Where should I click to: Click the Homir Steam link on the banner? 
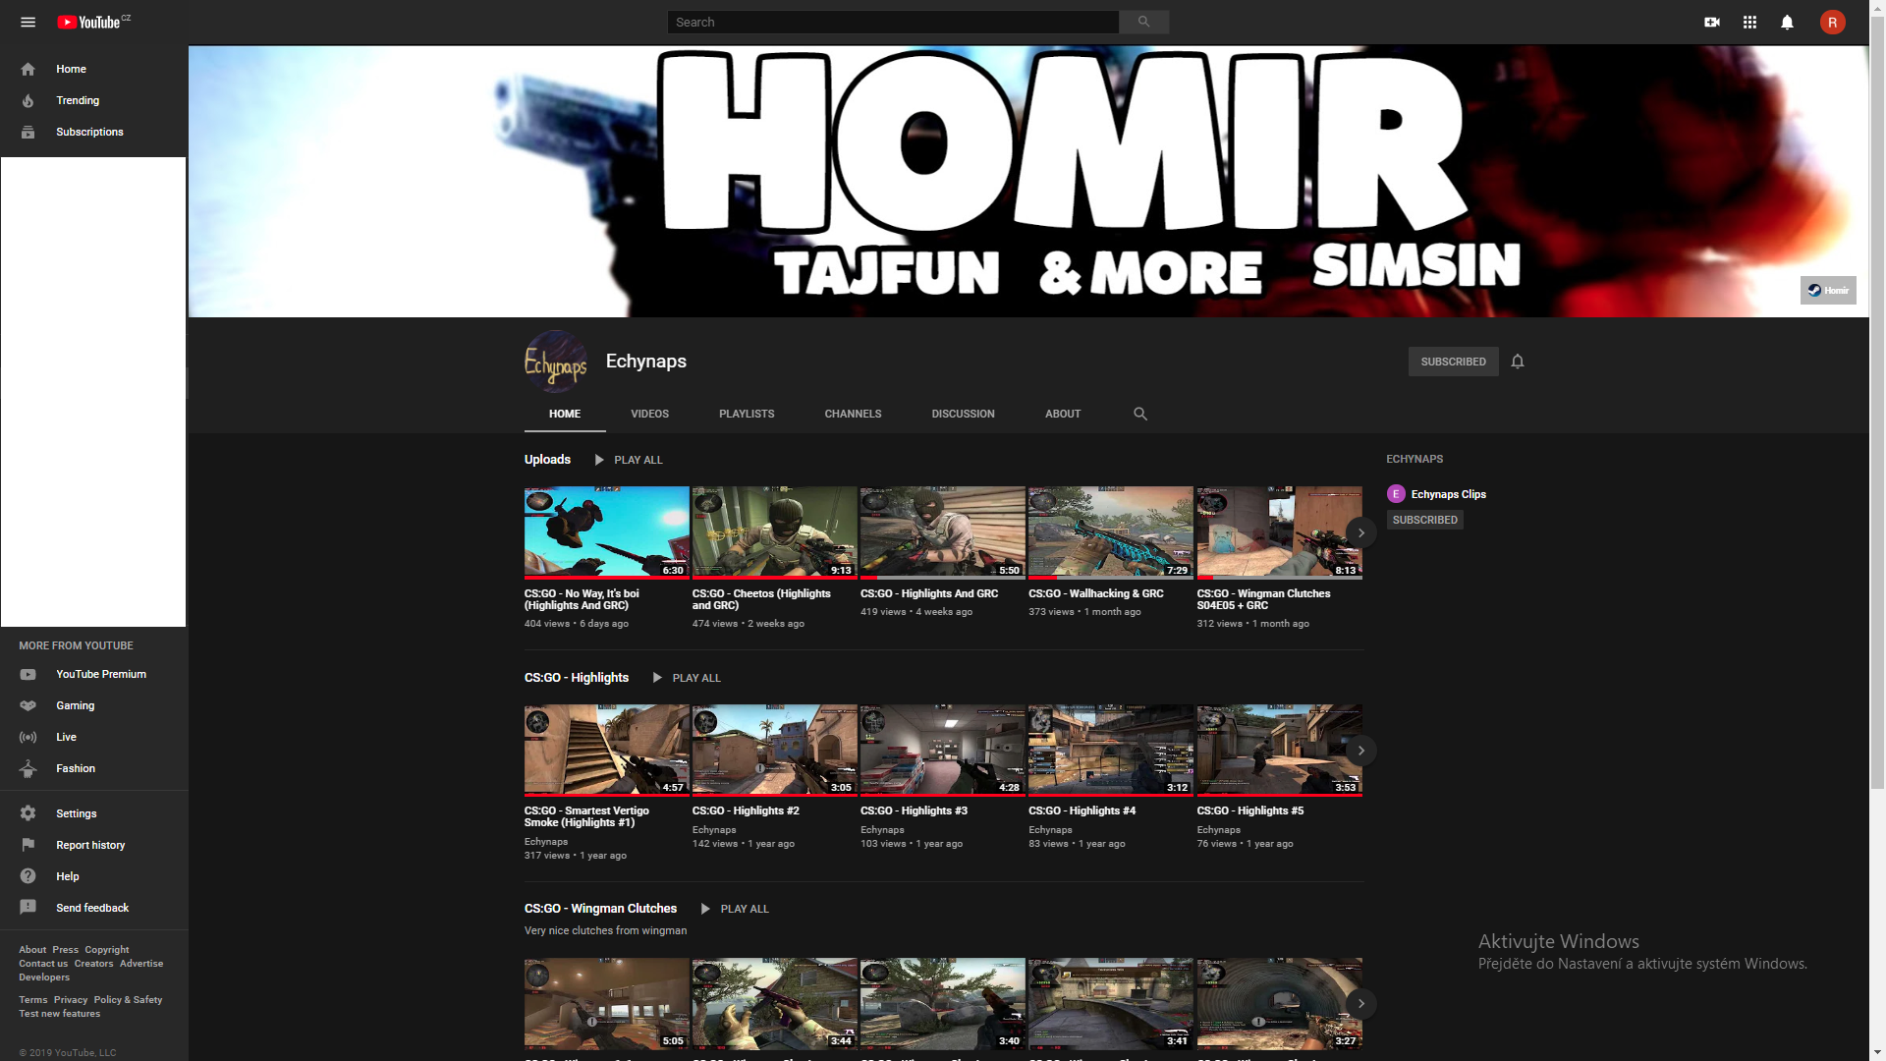coord(1828,290)
